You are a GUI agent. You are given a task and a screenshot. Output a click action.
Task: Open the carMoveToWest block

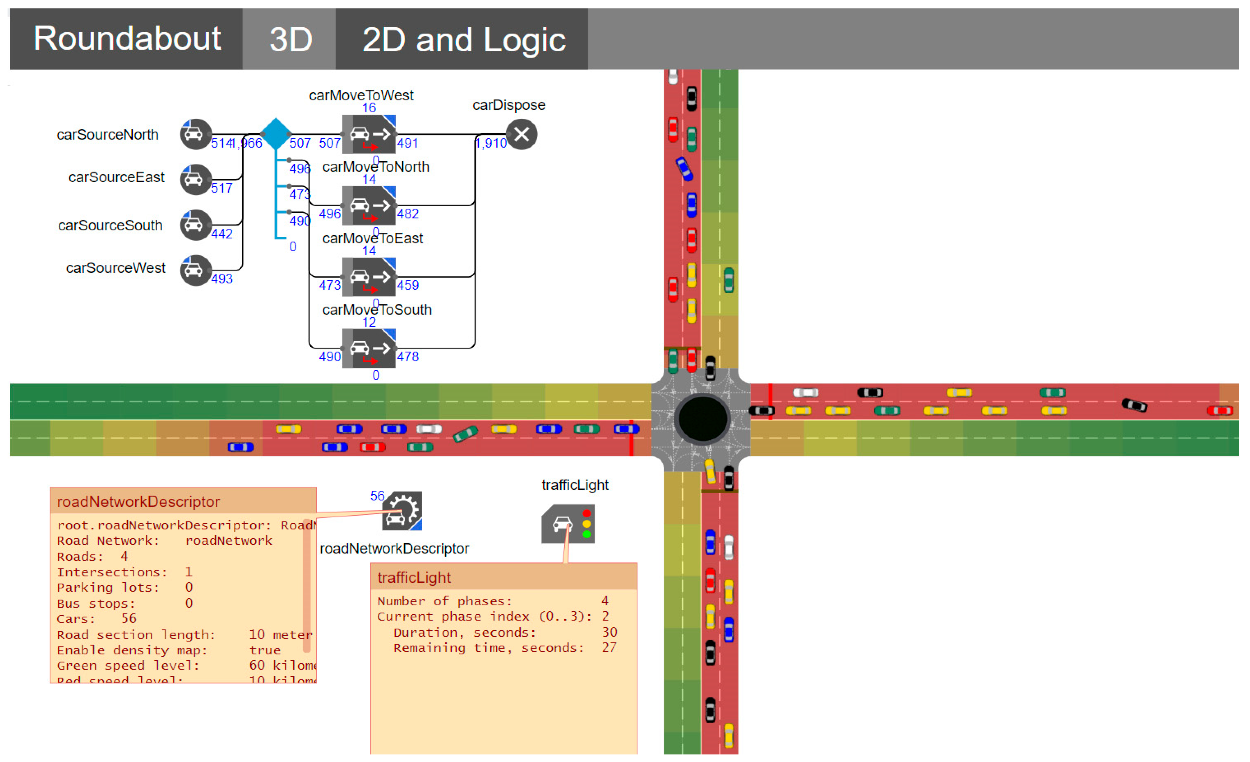369,134
